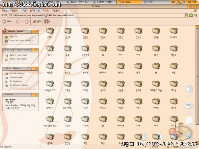
Task: Select the 서영은 folder icon
Action: [x=68, y=84]
